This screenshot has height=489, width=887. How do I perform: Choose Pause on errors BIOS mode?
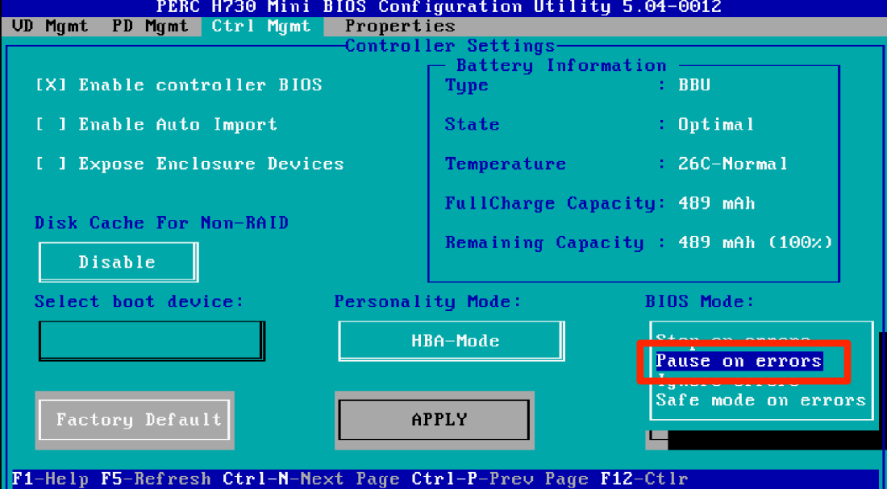tap(739, 361)
